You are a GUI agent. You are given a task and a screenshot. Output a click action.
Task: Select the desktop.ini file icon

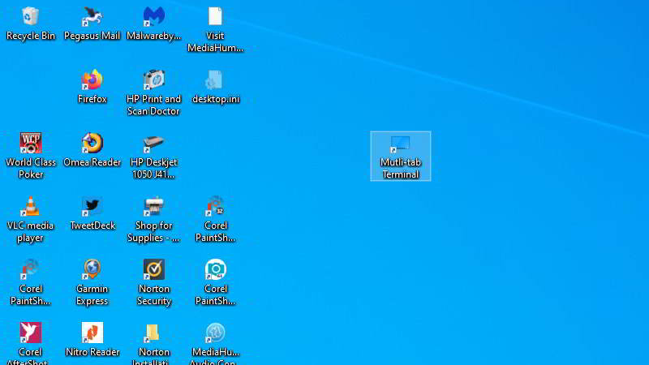(x=215, y=79)
